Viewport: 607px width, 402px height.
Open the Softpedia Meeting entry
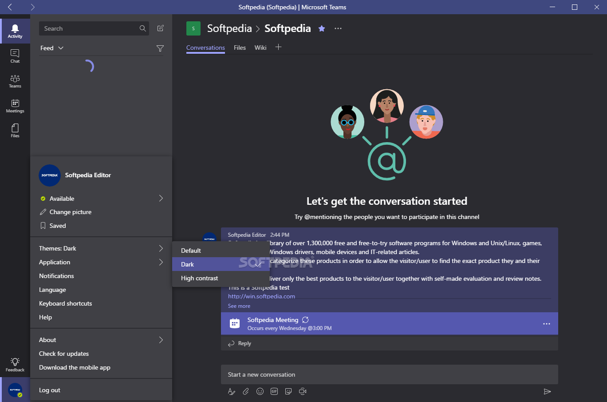[x=390, y=324]
